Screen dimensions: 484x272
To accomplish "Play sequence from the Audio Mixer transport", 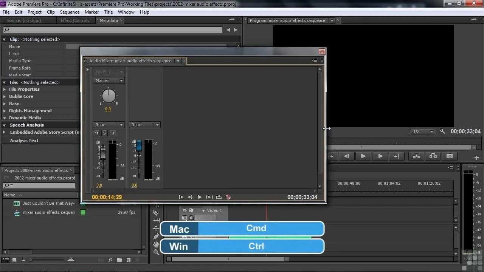I will (x=200, y=197).
